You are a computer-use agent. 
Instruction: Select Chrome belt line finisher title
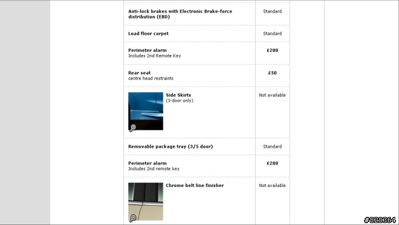click(195, 185)
